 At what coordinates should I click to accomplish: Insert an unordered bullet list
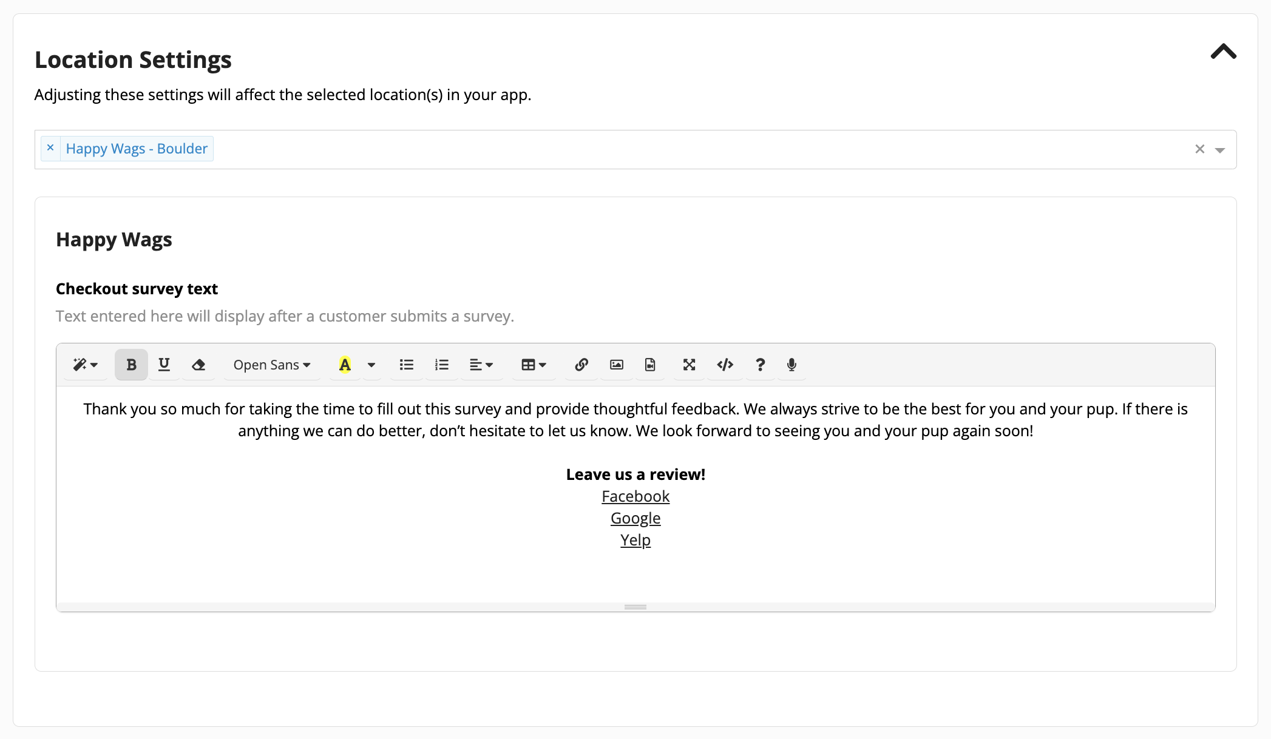click(407, 365)
